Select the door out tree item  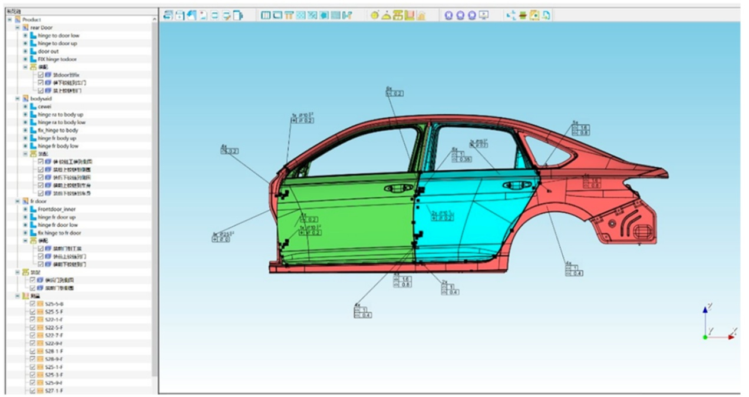(50, 52)
